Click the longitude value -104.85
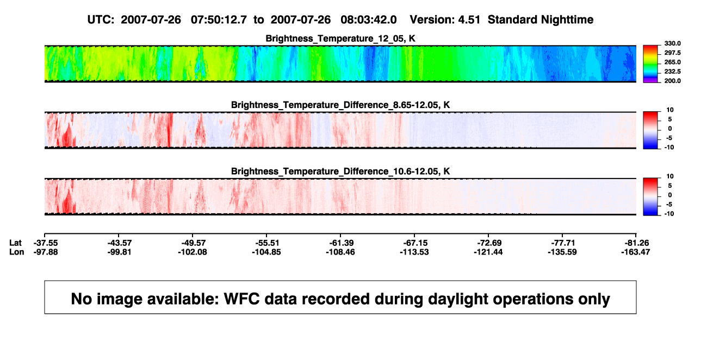 [x=267, y=252]
